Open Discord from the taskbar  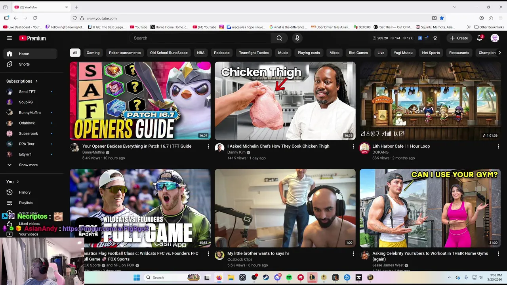(278, 277)
